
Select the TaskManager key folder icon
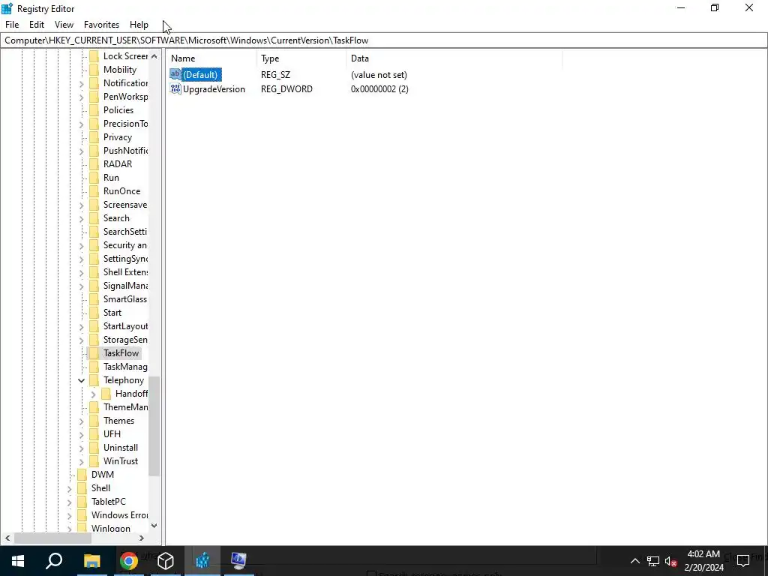(x=94, y=367)
